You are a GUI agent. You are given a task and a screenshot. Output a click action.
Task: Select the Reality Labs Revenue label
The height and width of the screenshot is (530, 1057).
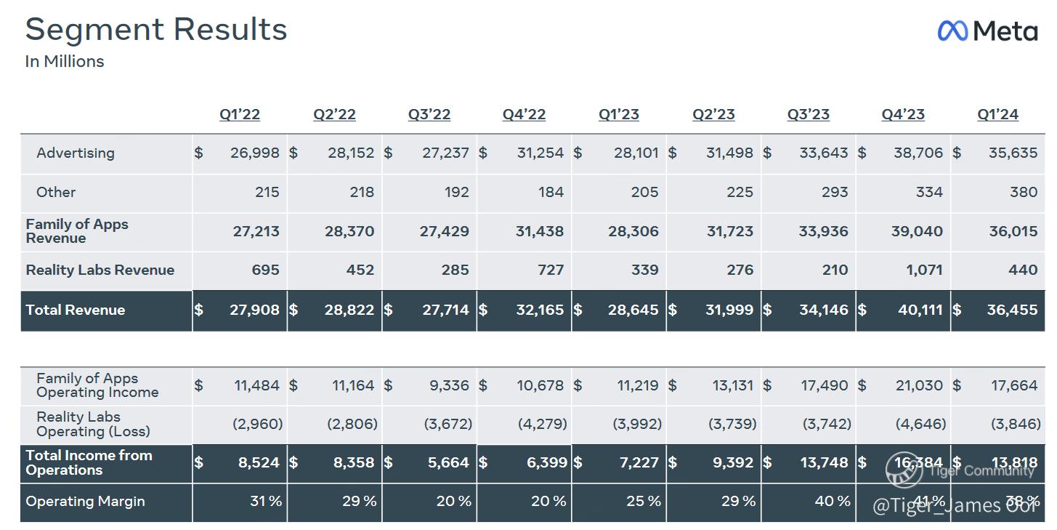point(100,270)
